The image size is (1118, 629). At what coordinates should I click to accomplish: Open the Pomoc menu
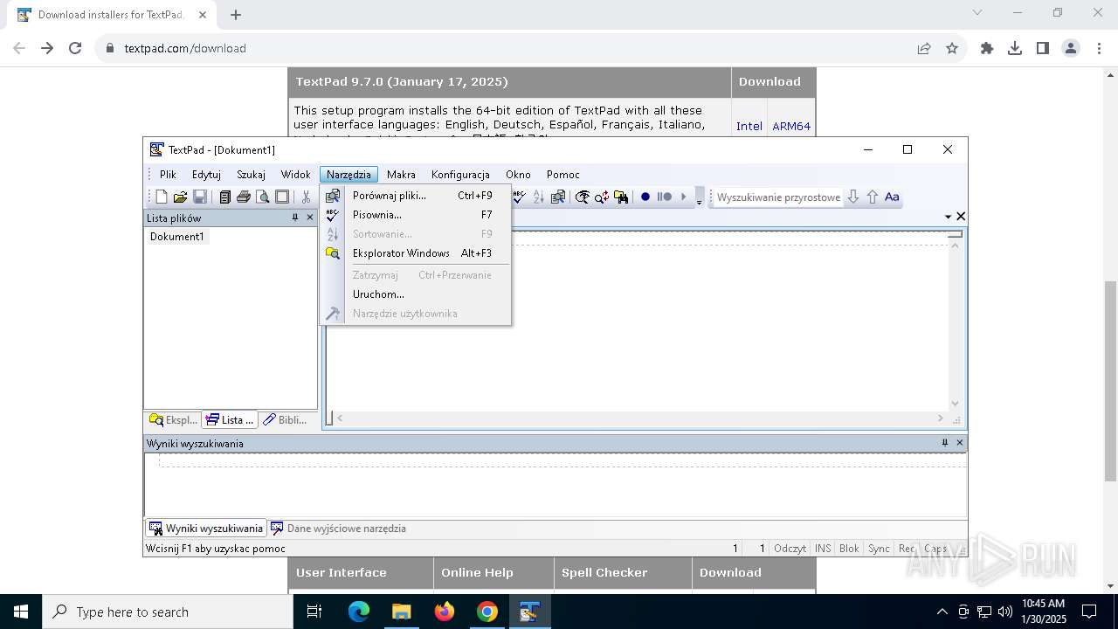click(x=562, y=175)
